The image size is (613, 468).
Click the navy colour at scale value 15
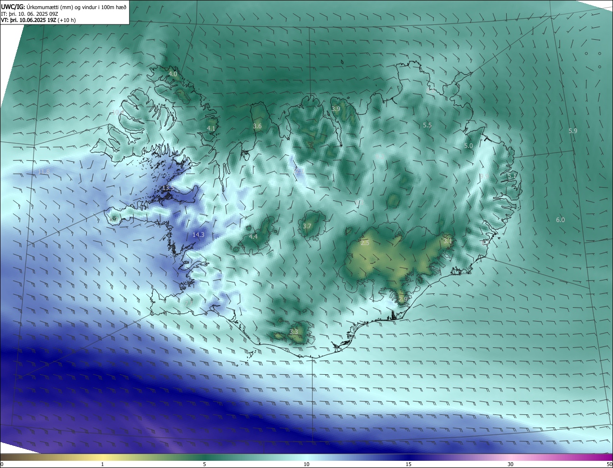point(409,457)
